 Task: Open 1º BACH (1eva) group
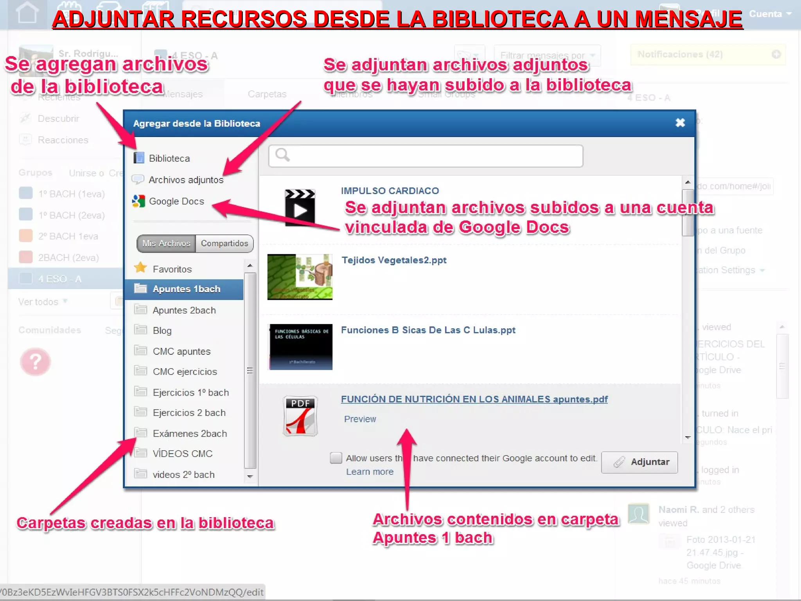click(x=72, y=194)
